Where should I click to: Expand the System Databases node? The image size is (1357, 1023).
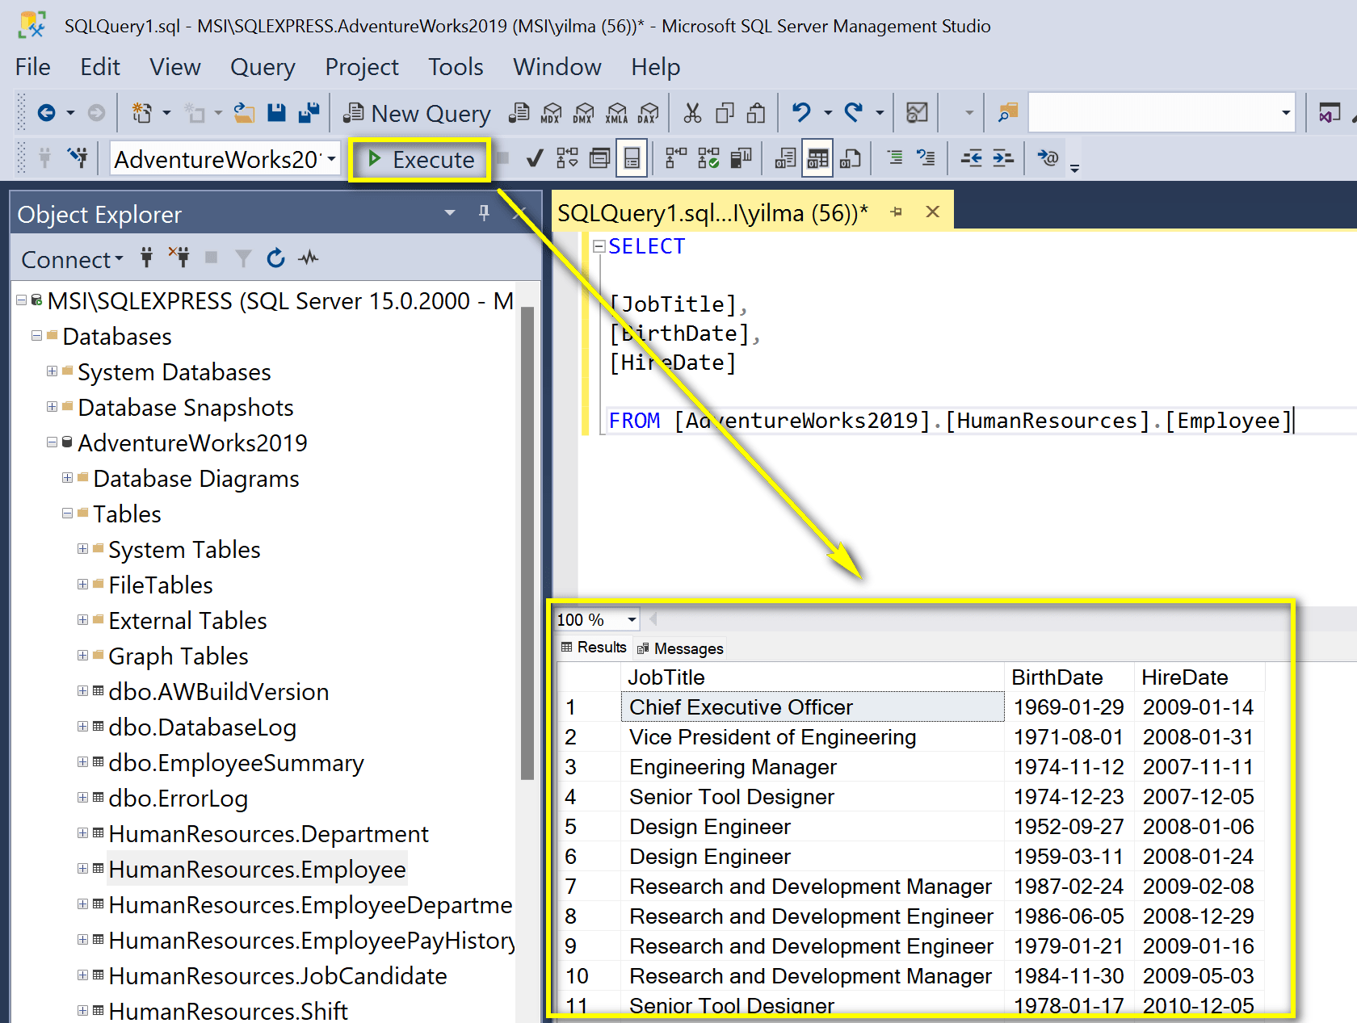tap(53, 371)
